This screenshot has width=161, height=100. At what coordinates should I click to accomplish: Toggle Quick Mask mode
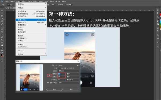click(2, 59)
